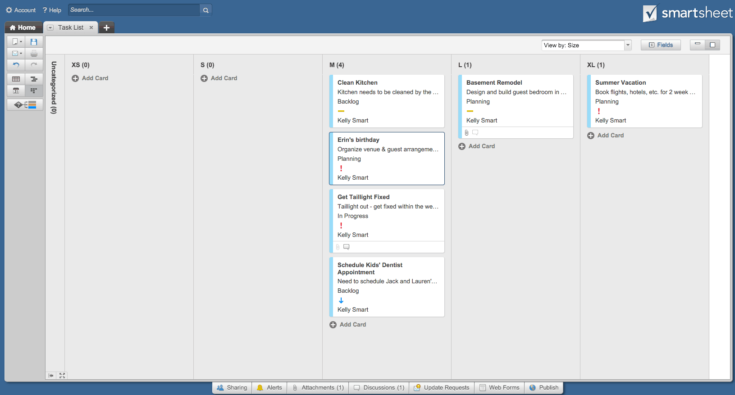Toggle compact card view
The image size is (735, 395).
pyautogui.click(x=697, y=45)
